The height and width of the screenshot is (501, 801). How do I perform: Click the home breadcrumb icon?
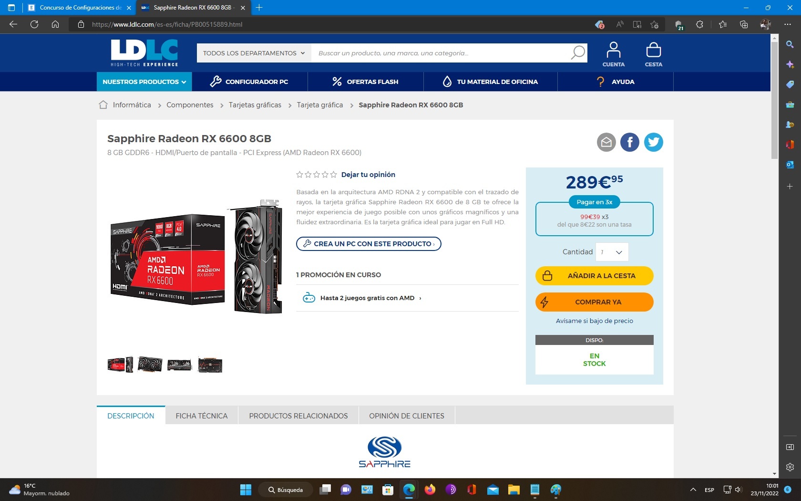pos(103,105)
